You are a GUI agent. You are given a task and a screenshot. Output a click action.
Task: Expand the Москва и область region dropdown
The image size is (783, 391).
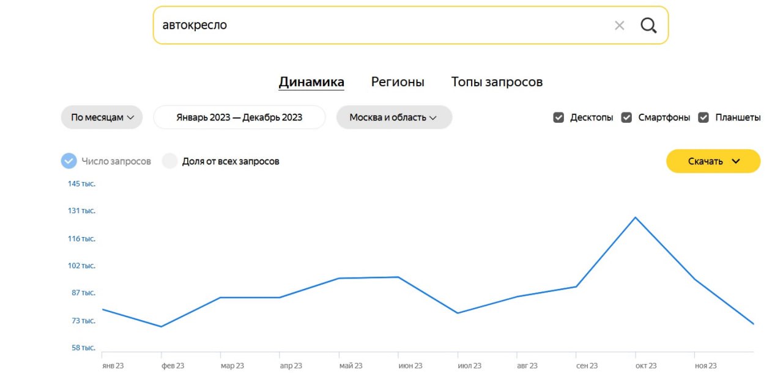click(394, 117)
